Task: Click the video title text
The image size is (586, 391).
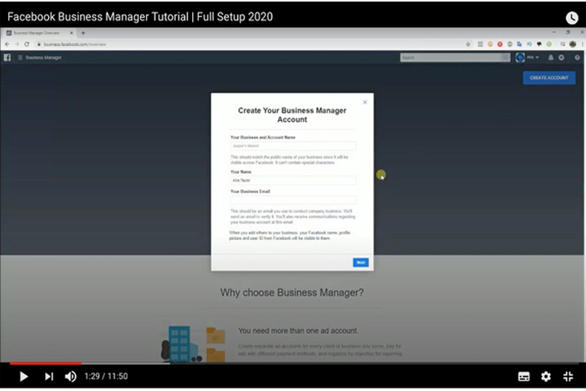Action: tap(139, 17)
